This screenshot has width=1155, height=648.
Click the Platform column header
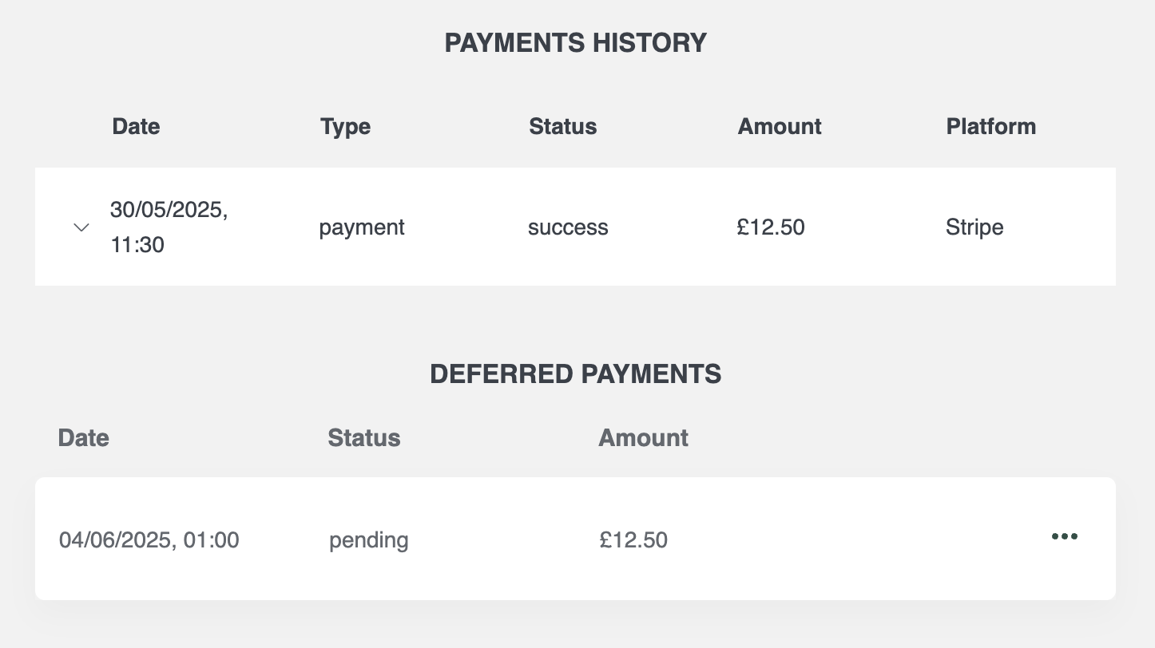coord(990,126)
